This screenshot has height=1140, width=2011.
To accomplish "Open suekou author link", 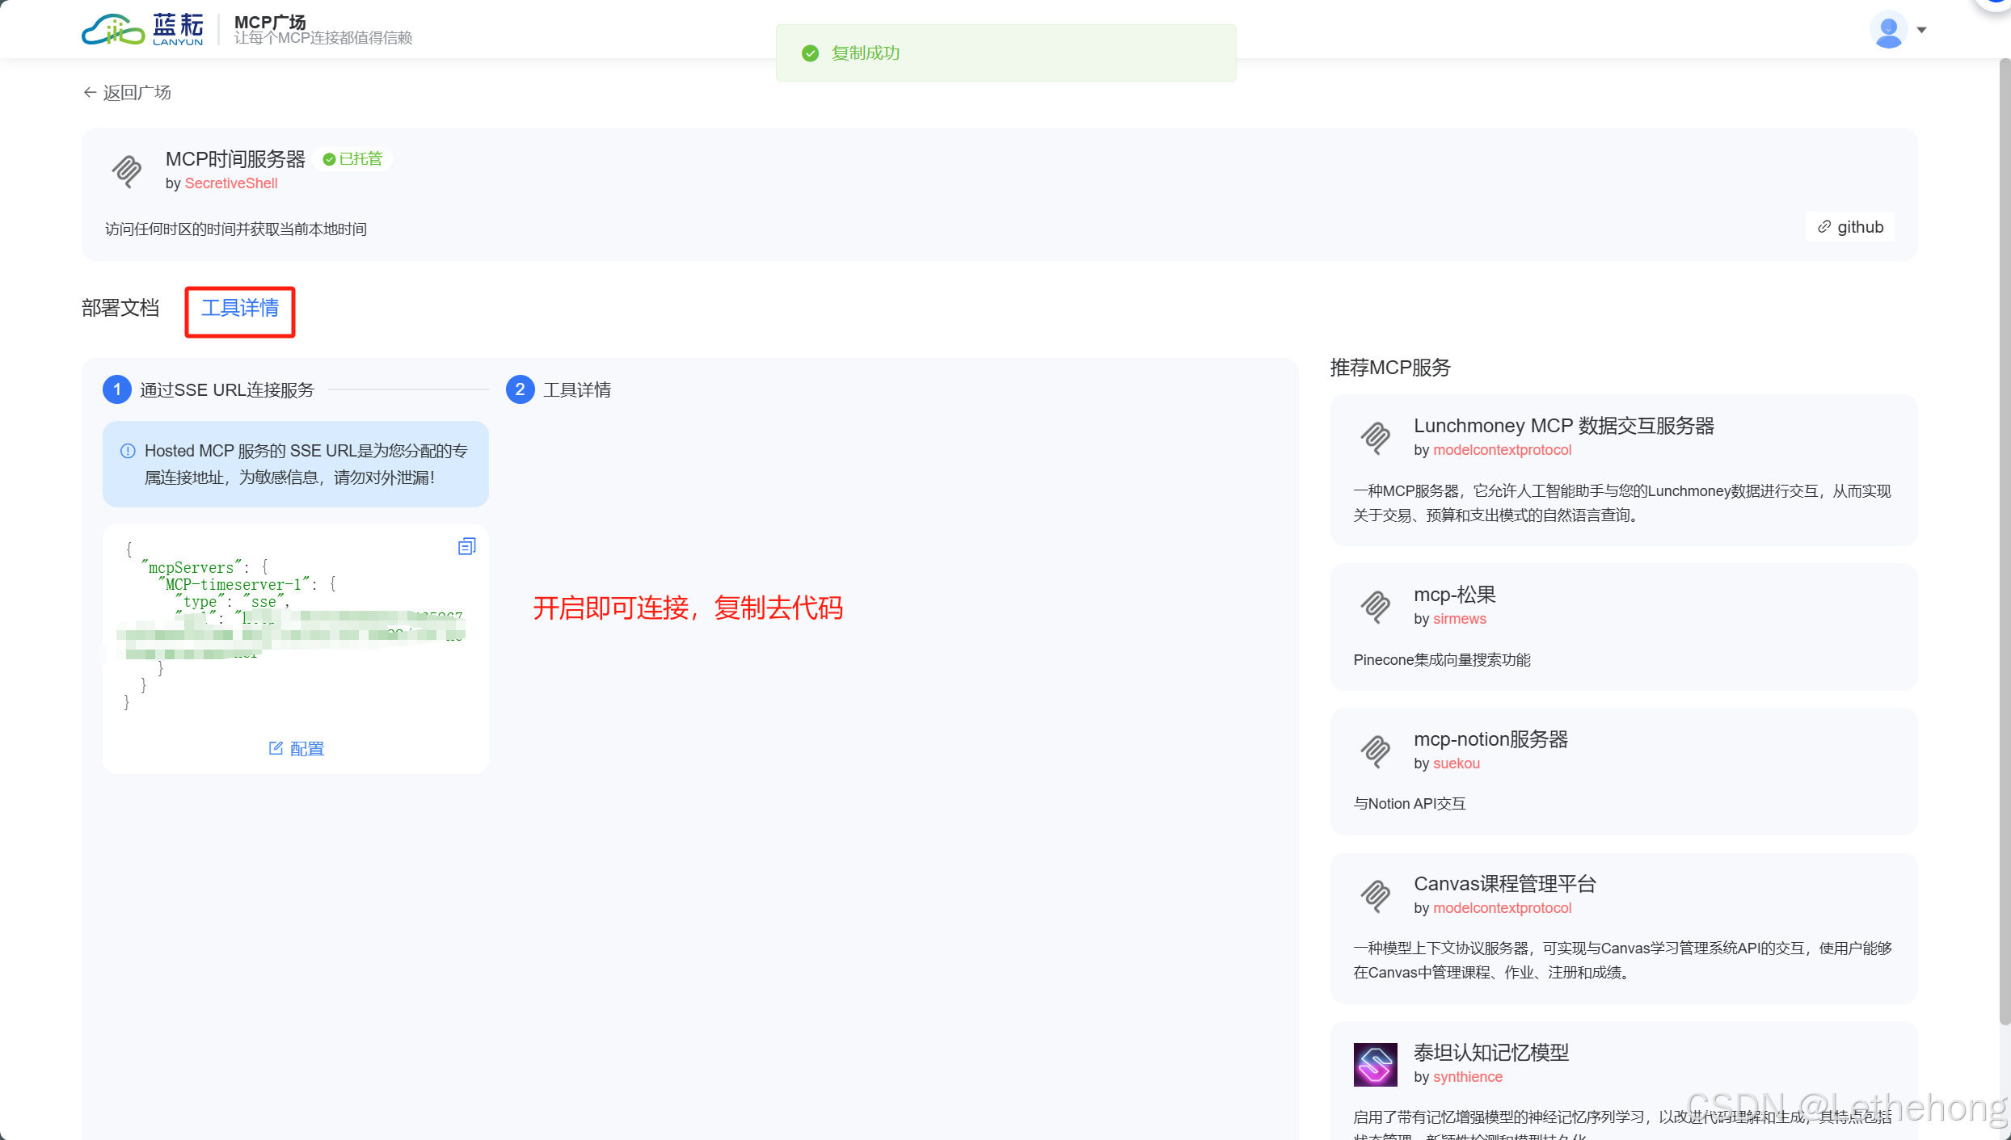I will coord(1456,764).
